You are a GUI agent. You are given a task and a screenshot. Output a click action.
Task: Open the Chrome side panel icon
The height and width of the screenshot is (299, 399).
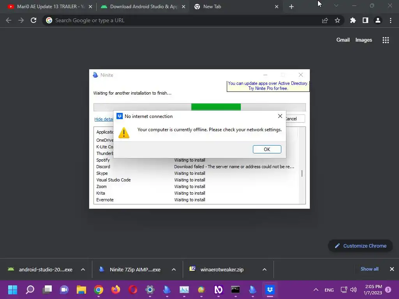[x=365, y=20]
